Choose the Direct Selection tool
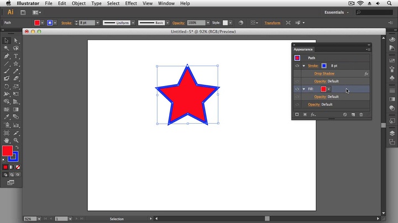 click(x=16, y=40)
